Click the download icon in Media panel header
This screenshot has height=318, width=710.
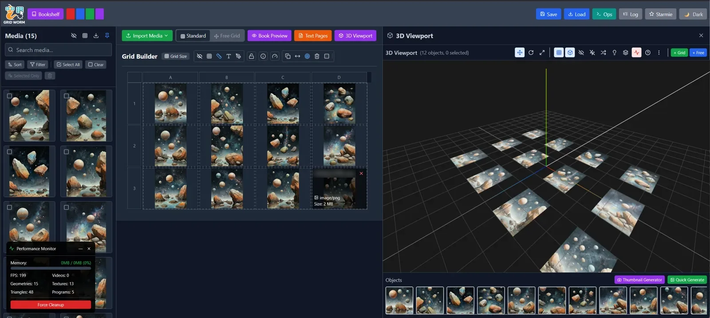tap(96, 36)
